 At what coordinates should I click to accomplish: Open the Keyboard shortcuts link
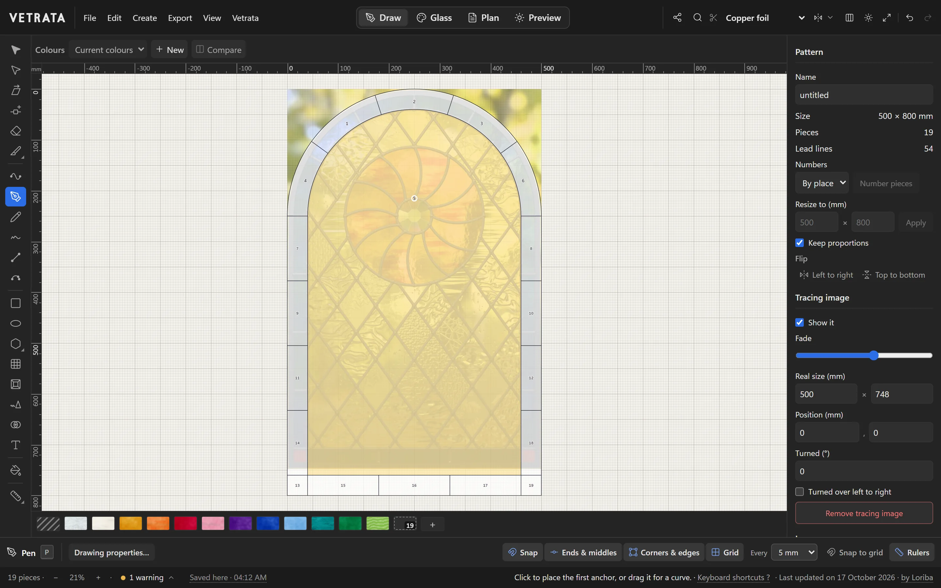(733, 578)
